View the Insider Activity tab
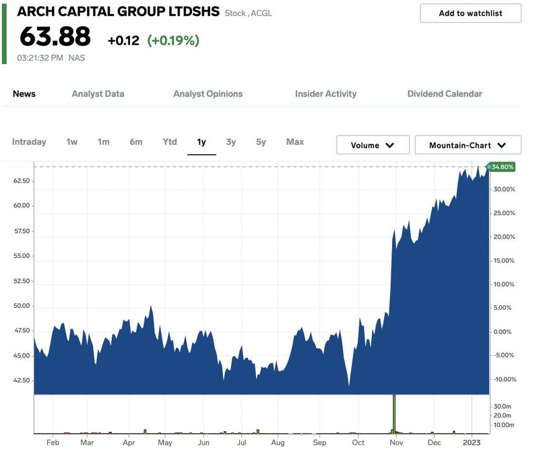 (326, 94)
